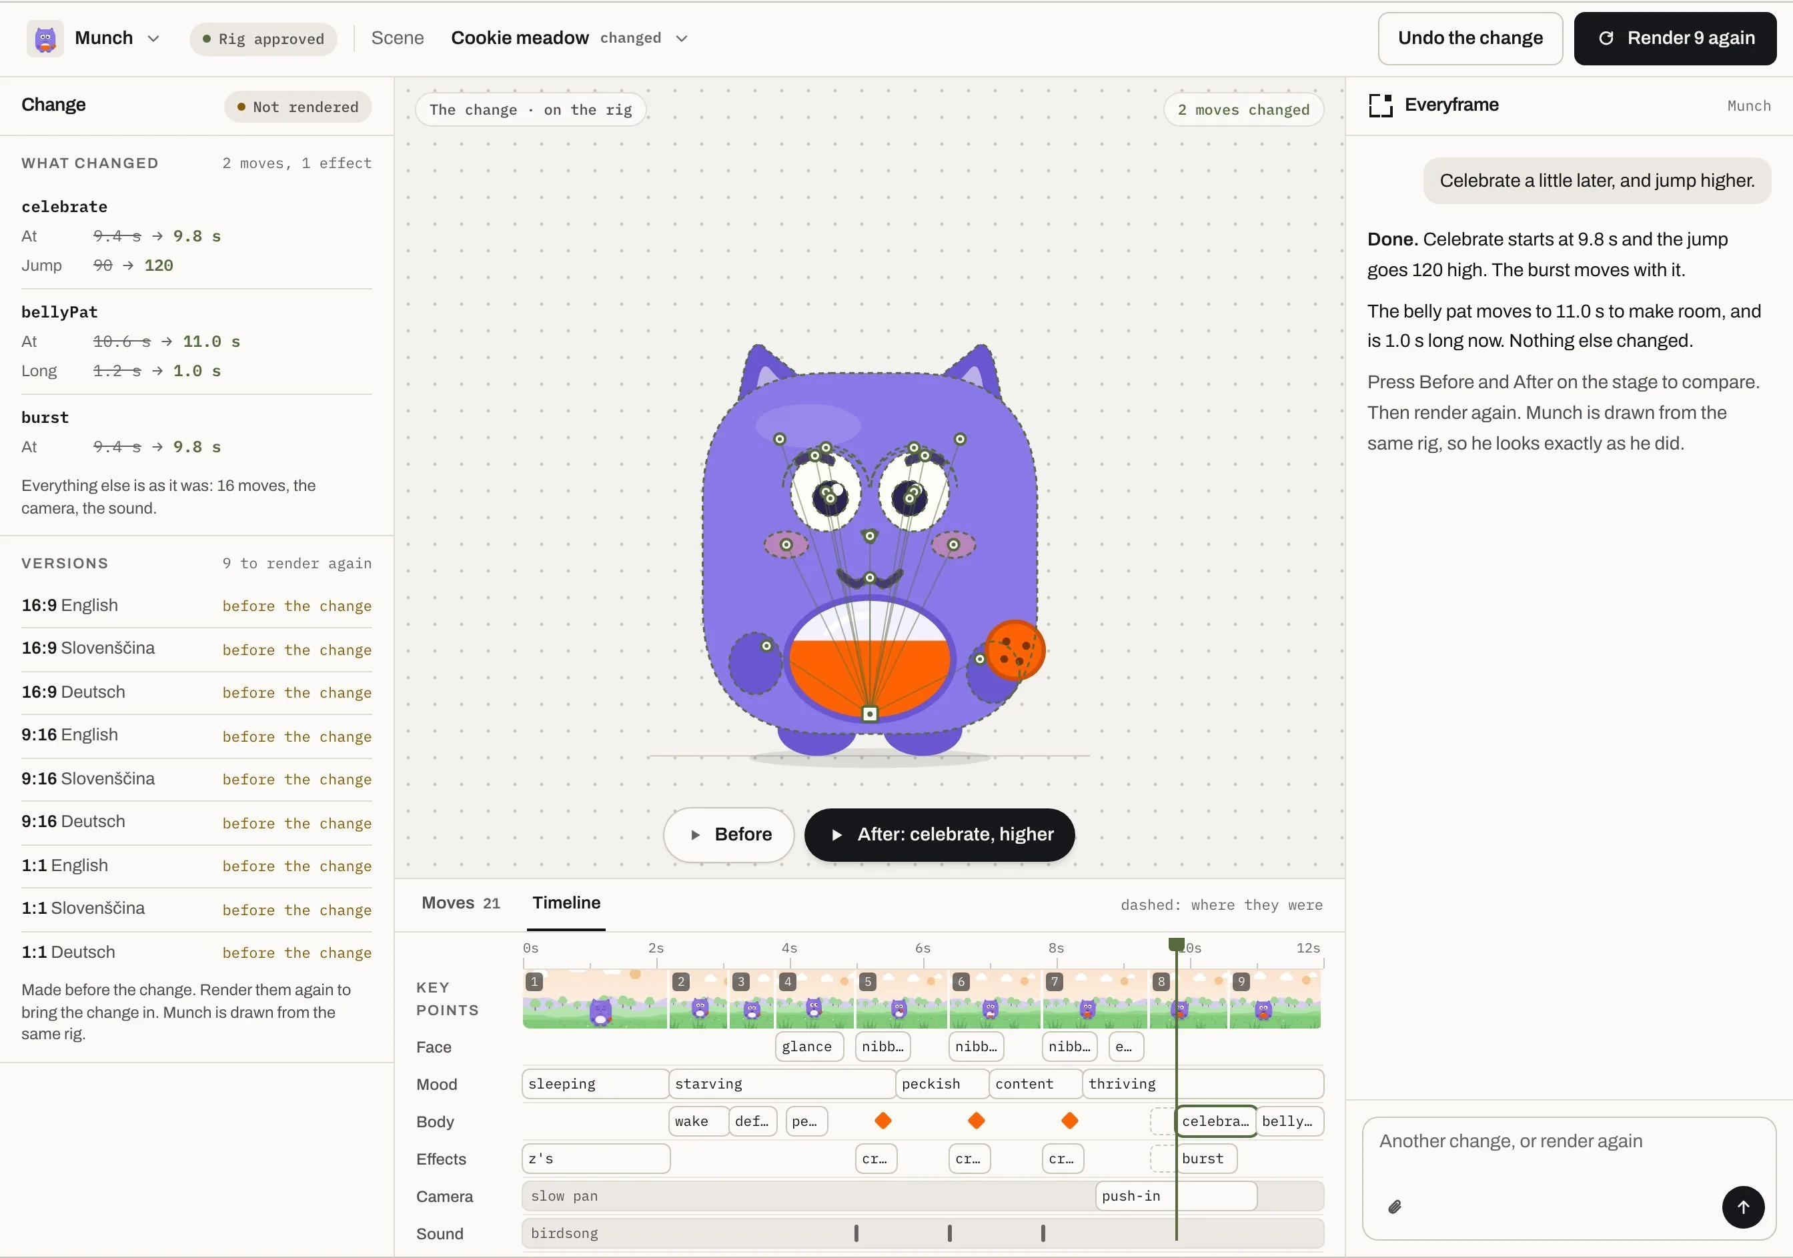This screenshot has height=1258, width=1793.
Task: Click the 16:9 Slovenščina version row
Action: 196,649
